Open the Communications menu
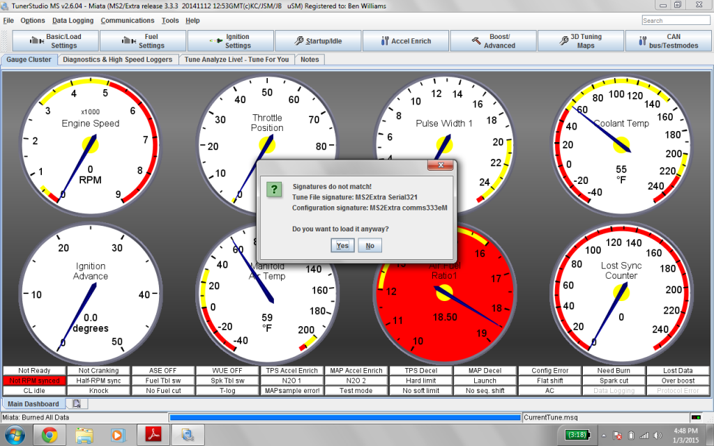Image resolution: width=714 pixels, height=446 pixels. click(128, 20)
